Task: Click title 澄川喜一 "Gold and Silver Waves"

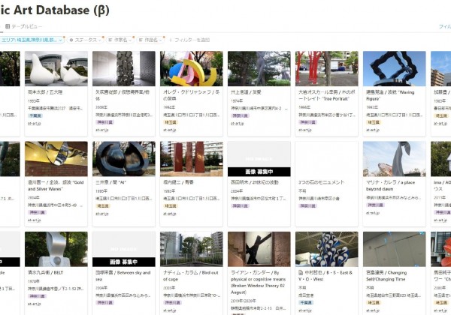Action: 56,185
